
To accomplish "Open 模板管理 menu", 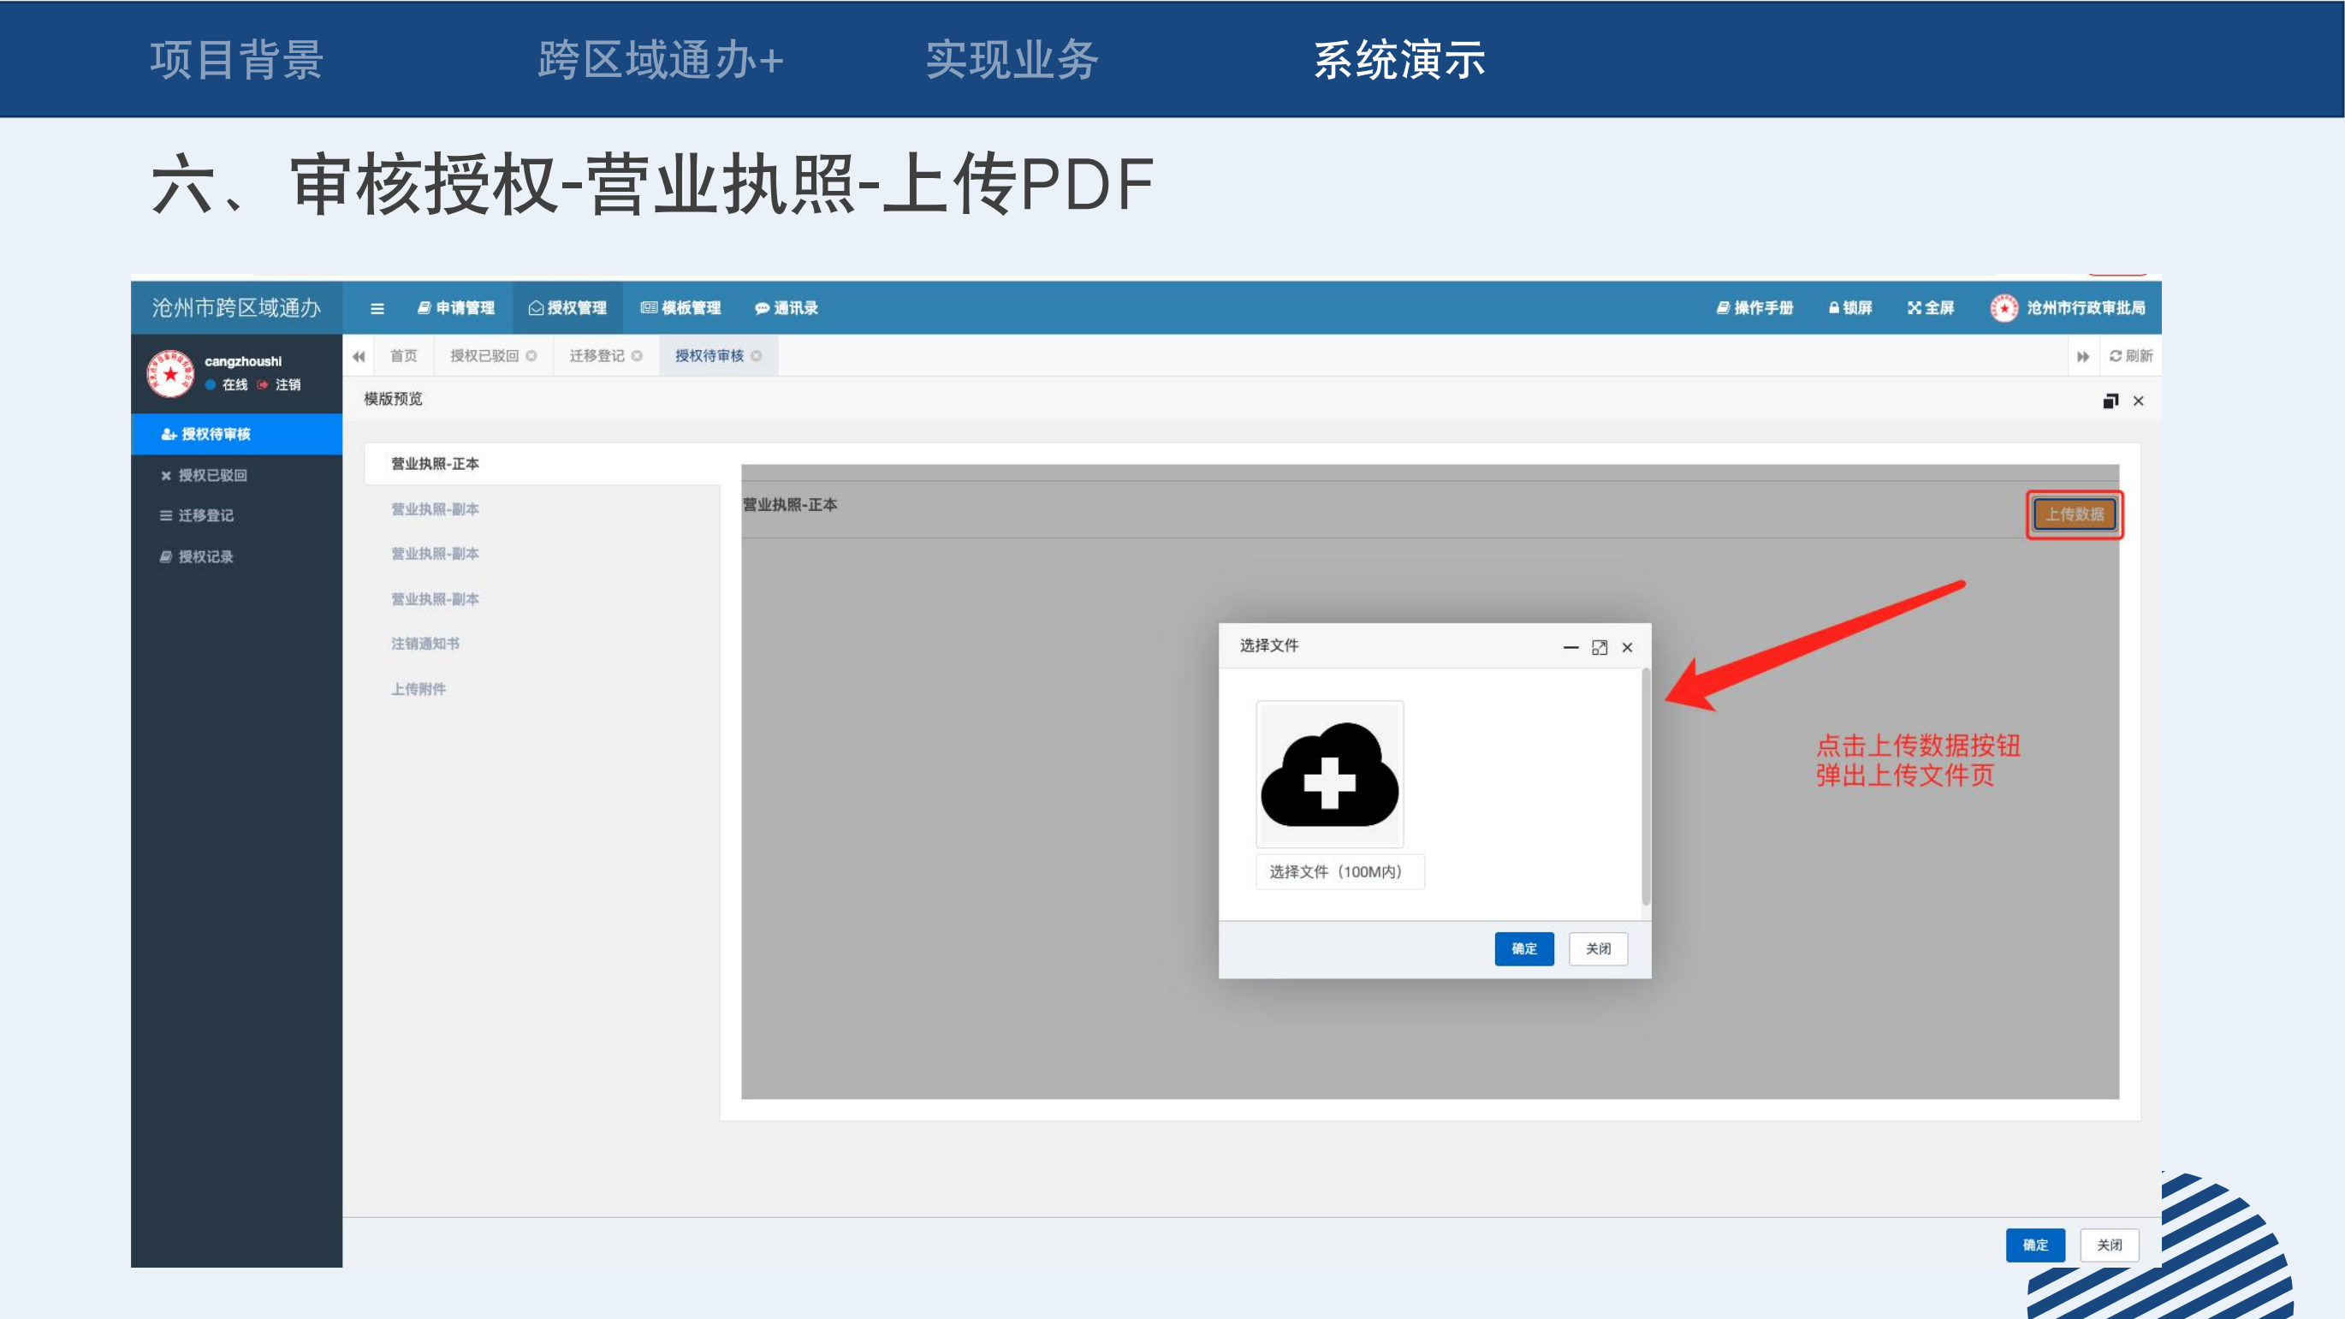I will pos(681,307).
